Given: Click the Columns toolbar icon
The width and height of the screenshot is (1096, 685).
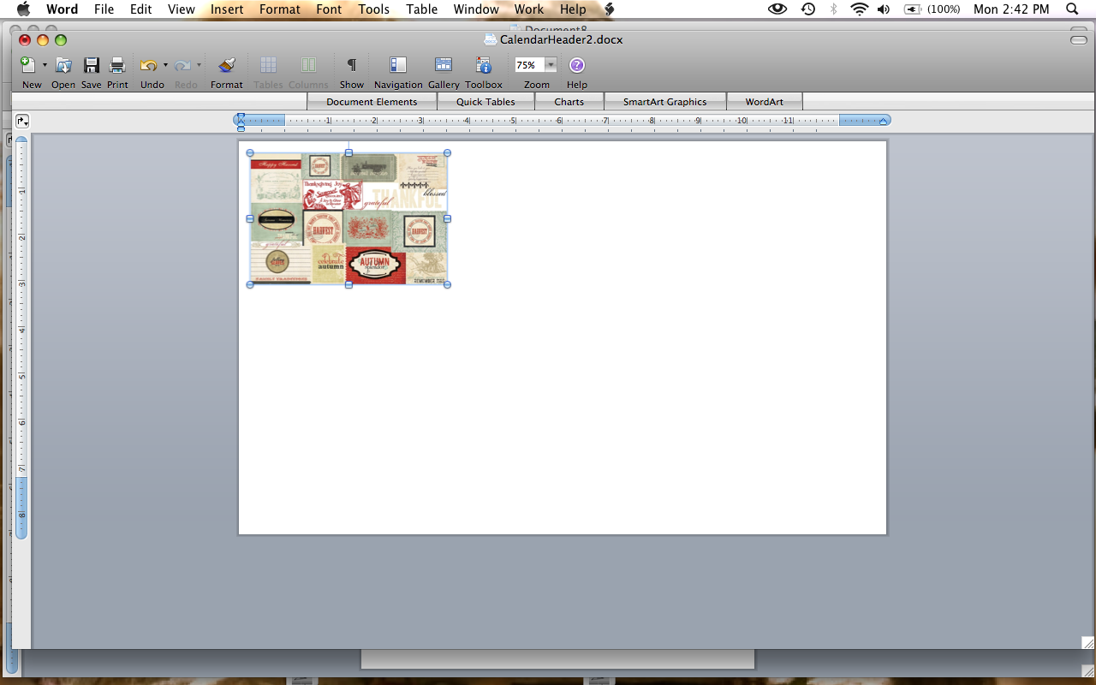Looking at the screenshot, I should pos(308,65).
